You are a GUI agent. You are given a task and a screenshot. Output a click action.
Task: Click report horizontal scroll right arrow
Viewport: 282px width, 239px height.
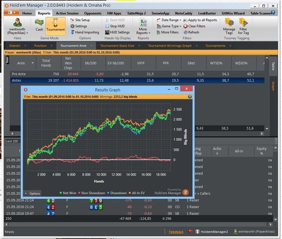(262, 134)
